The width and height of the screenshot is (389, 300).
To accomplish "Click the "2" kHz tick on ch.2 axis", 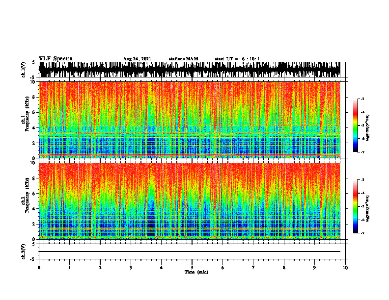I will tap(34, 224).
